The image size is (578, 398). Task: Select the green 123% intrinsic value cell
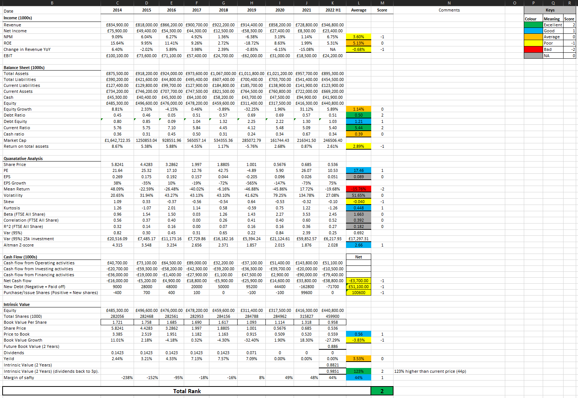[359, 371]
